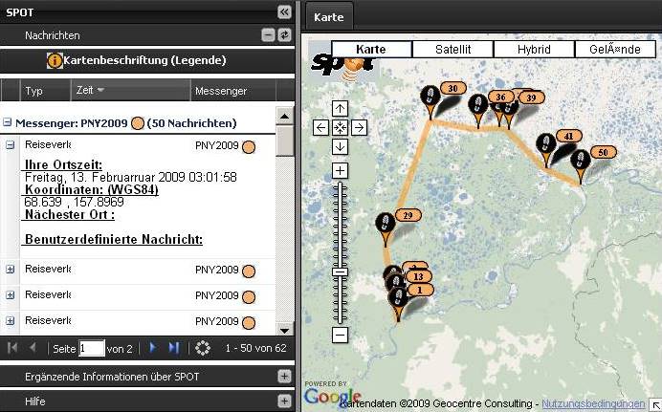The height and width of the screenshot is (412, 662).
Task: Collapse the Messenger PNY2009 group
Action: click(x=8, y=123)
